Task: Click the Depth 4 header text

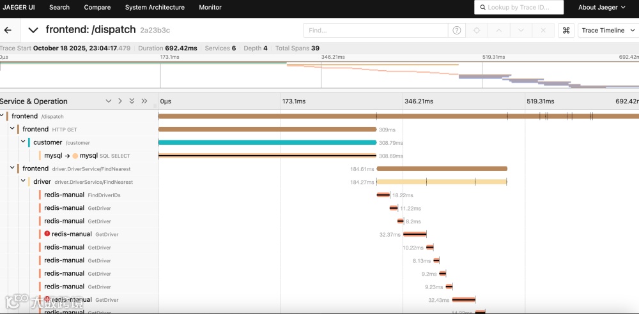Action: tap(256, 48)
